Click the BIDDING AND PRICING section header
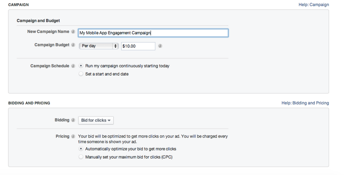The image size is (344, 175). pos(29,103)
